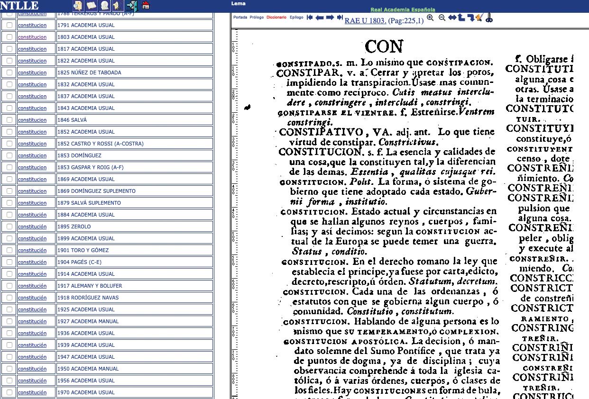Image resolution: width=589 pixels, height=399 pixels.
Task: Click the 1852 ACADEMIA USUAL text
Action: [x=86, y=132]
